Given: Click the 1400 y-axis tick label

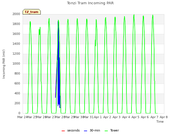Looking at the screenshot, I should click(16, 44).
